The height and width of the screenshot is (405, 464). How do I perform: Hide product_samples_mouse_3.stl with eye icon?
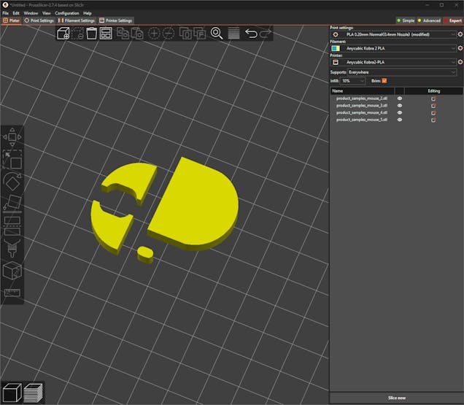point(400,105)
